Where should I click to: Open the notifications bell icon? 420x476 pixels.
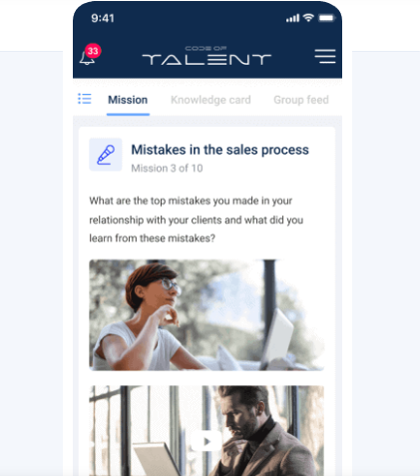(x=87, y=58)
